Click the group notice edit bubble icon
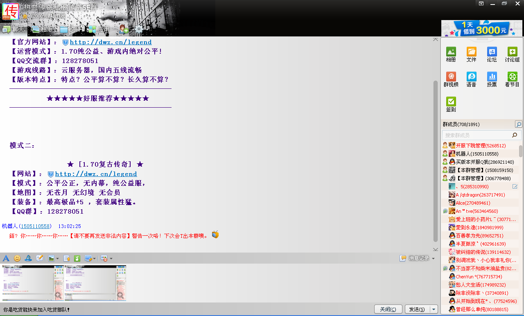This screenshot has height=316, width=524. [40, 258]
